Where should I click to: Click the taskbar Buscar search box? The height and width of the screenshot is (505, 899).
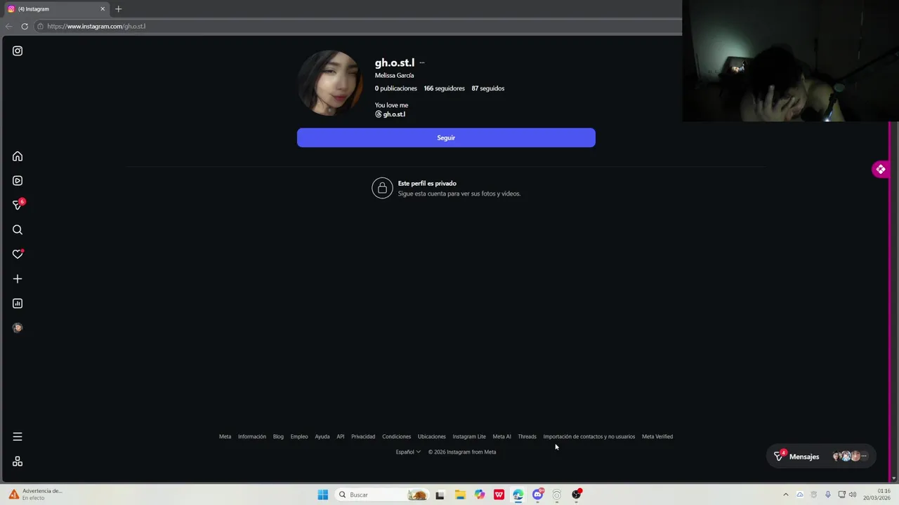point(381,494)
